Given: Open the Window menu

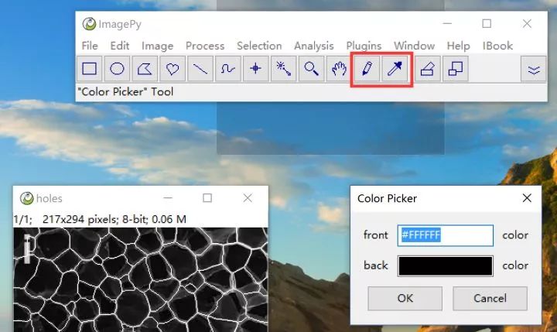Looking at the screenshot, I should pos(414,46).
